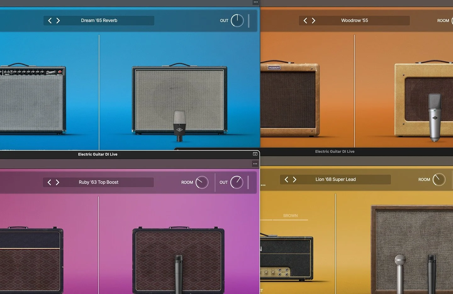This screenshot has height=294, width=453.
Task: Go to previous preset on Woodrow '55
Action: [x=305, y=20]
